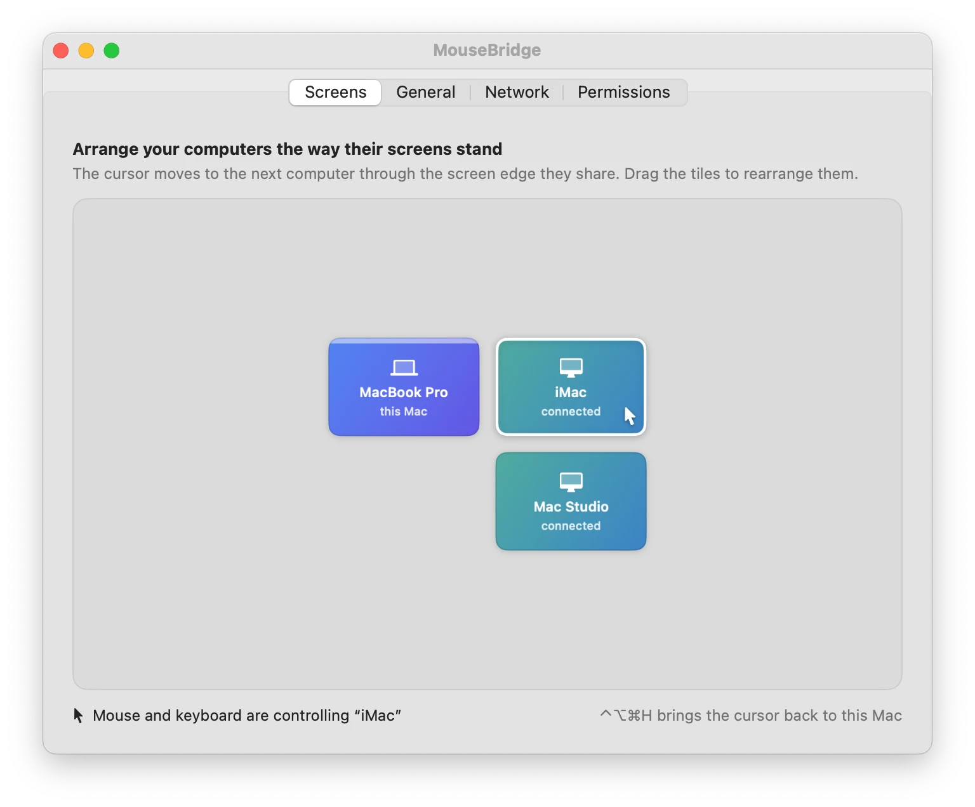Click the drag tiles instruction text

coord(465,174)
